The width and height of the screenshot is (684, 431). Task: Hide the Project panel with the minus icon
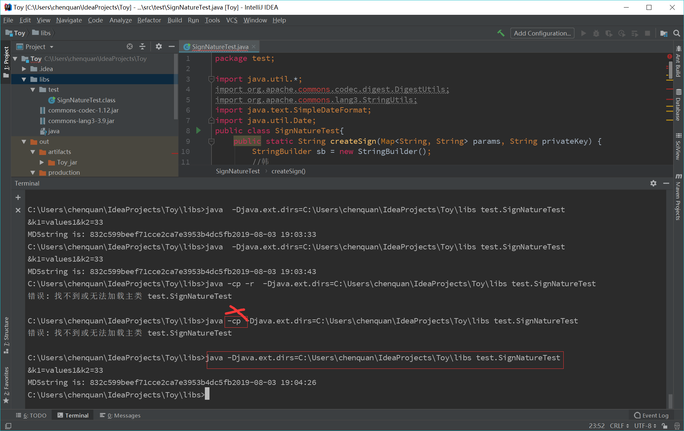click(171, 46)
